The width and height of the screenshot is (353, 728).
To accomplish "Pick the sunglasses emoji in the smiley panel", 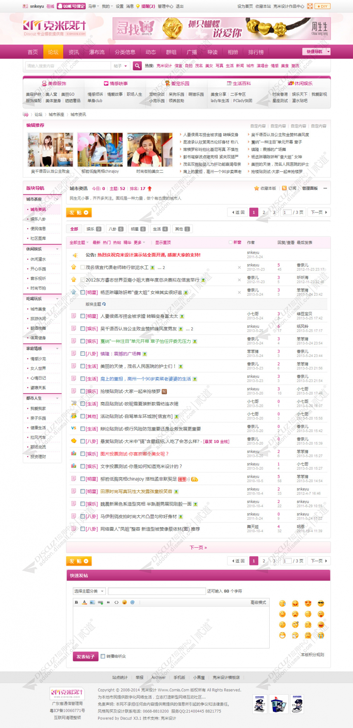I will click(x=321, y=603).
